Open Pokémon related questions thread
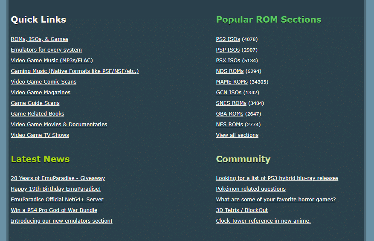The image size is (374, 241). pyautogui.click(x=251, y=189)
